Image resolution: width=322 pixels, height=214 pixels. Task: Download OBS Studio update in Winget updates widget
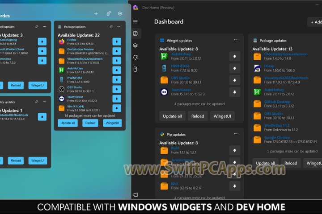pos(234,80)
